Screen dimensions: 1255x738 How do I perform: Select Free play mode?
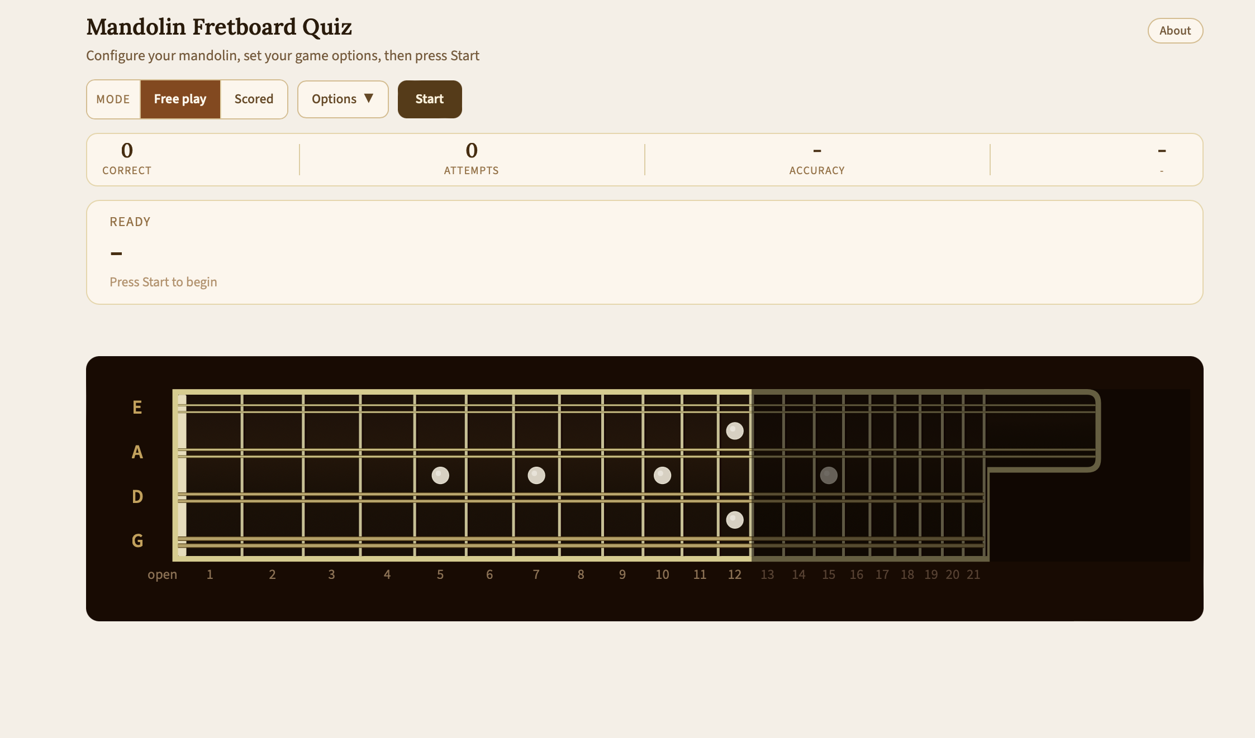point(180,99)
